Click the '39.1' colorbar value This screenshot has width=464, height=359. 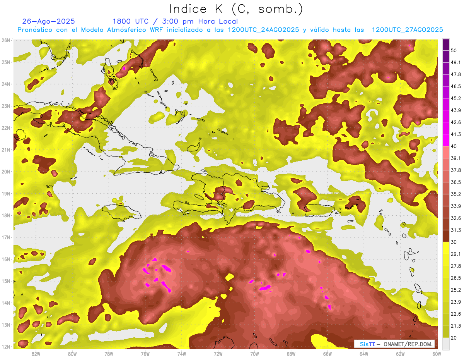click(456, 158)
